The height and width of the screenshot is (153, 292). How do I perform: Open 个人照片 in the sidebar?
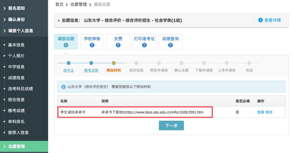click(16, 56)
